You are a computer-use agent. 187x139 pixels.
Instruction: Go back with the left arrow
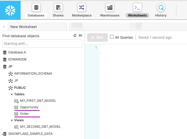[4, 27]
